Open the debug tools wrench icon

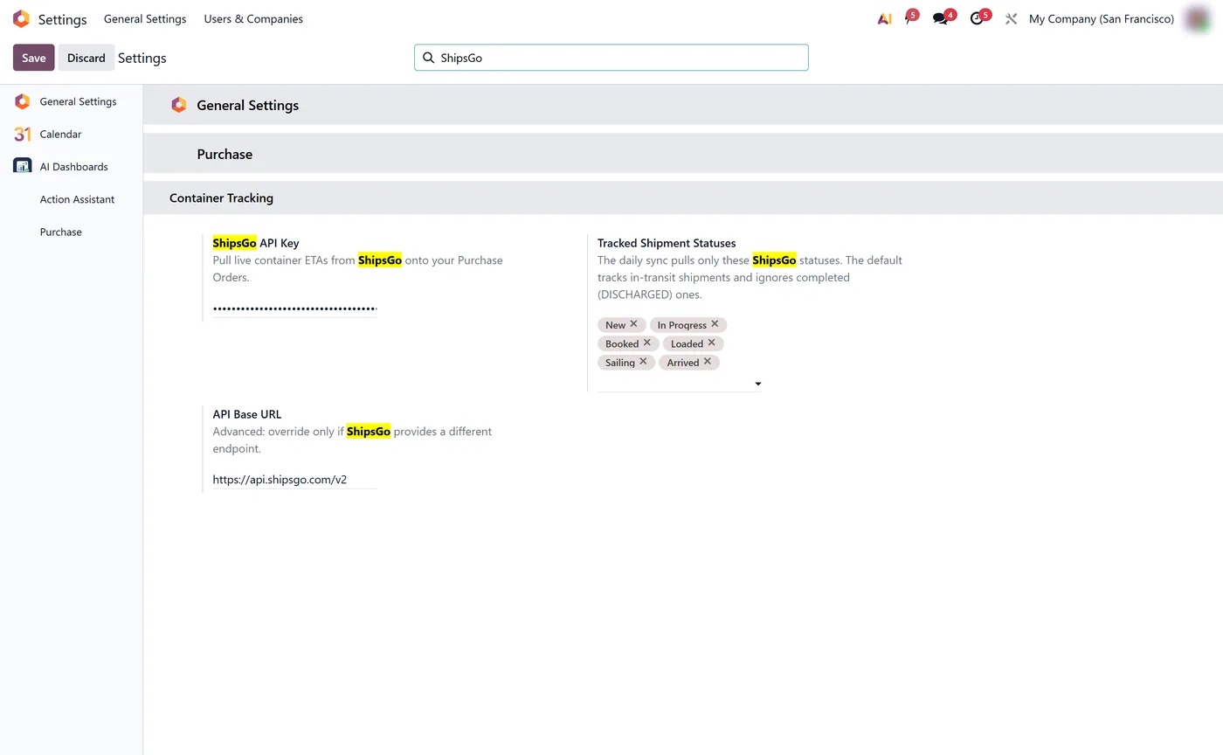(1011, 19)
